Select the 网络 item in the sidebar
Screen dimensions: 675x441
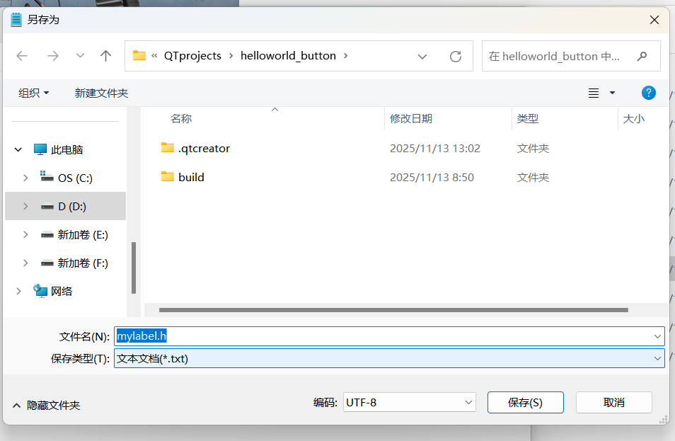(62, 291)
